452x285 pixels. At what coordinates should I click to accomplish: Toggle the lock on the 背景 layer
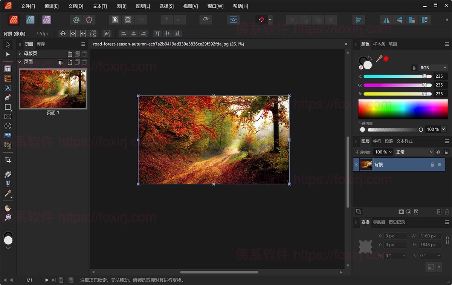(432, 164)
